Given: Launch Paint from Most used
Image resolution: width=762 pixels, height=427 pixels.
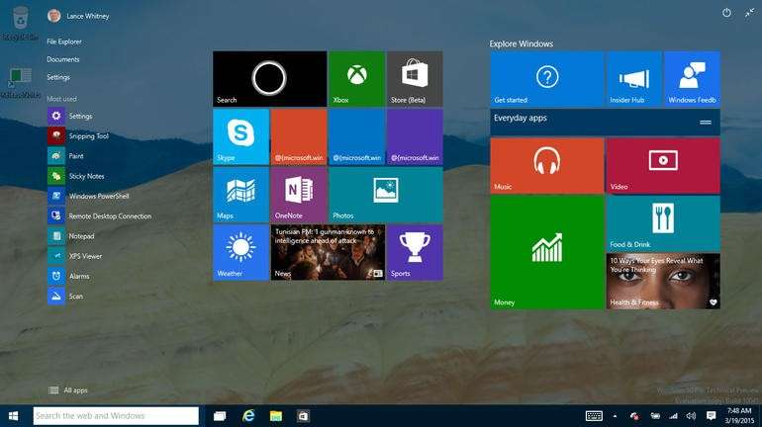Looking at the screenshot, I should (66, 156).
